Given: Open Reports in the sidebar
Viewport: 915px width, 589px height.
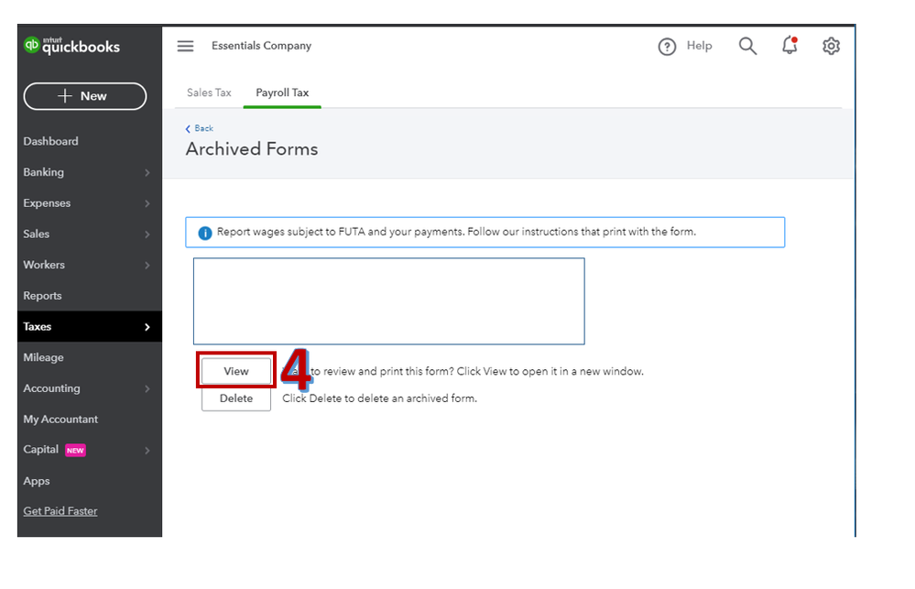Looking at the screenshot, I should coord(43,295).
